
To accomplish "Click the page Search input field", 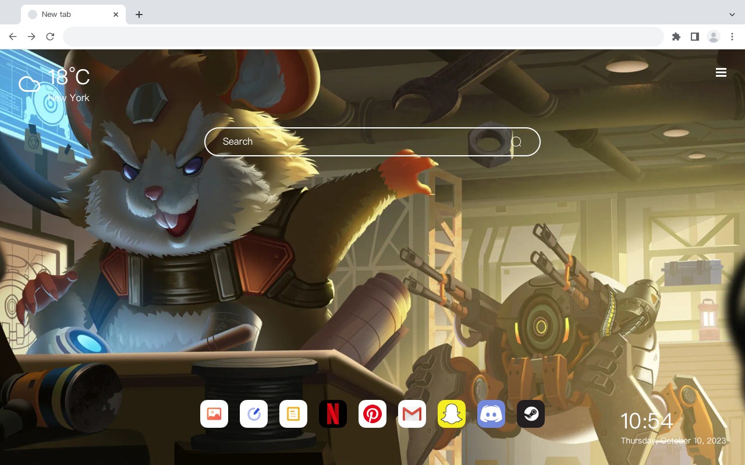I will click(372, 142).
